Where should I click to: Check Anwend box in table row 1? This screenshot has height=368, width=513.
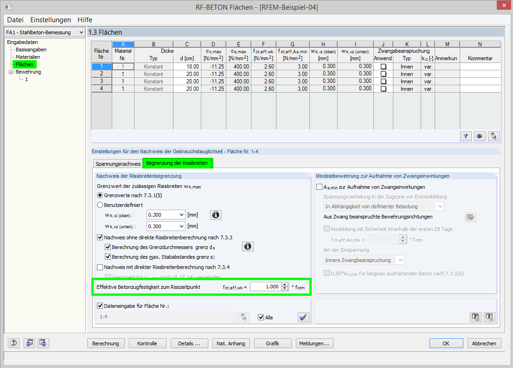point(384,67)
